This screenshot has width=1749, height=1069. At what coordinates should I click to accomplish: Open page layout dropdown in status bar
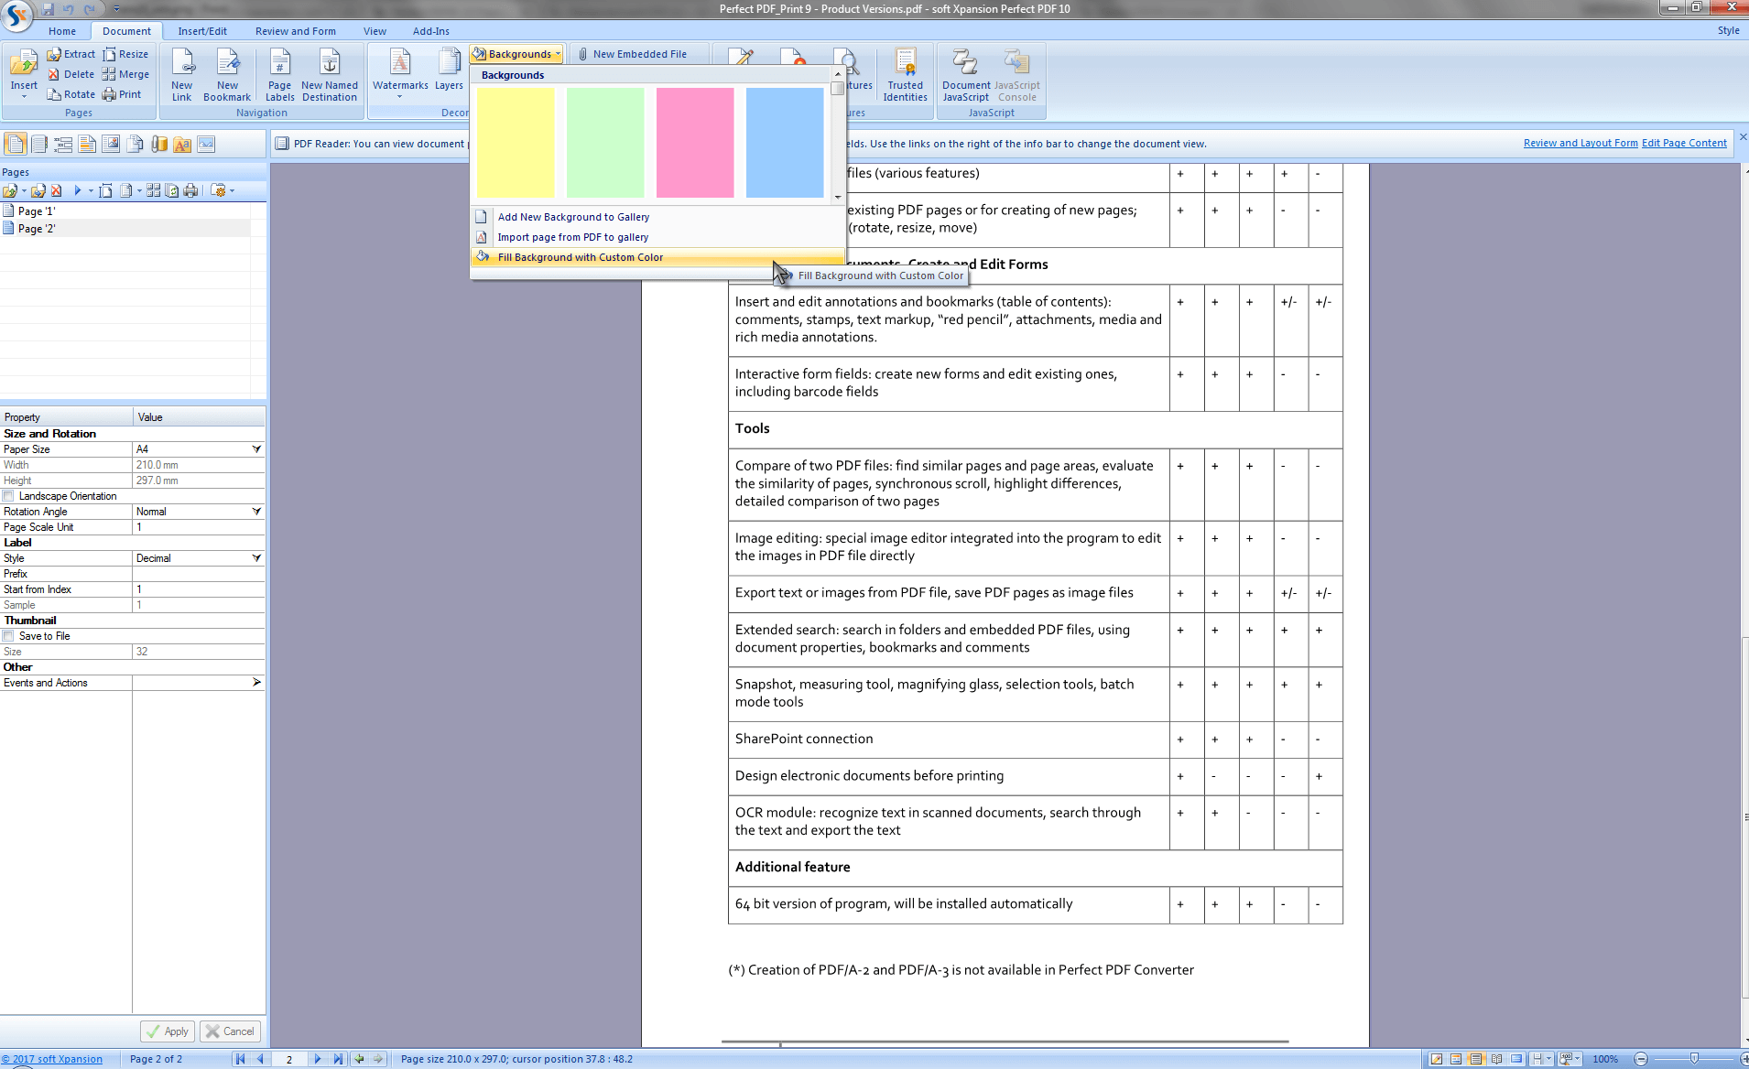tap(1542, 1059)
